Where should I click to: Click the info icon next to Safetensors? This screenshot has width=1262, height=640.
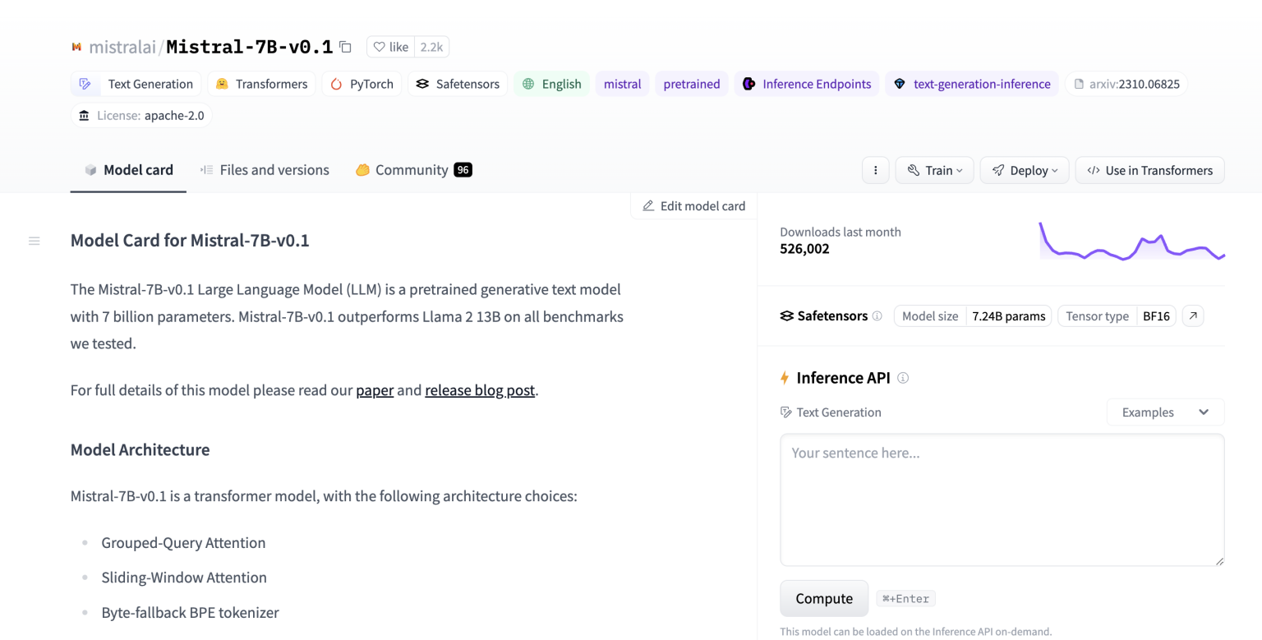[877, 315]
